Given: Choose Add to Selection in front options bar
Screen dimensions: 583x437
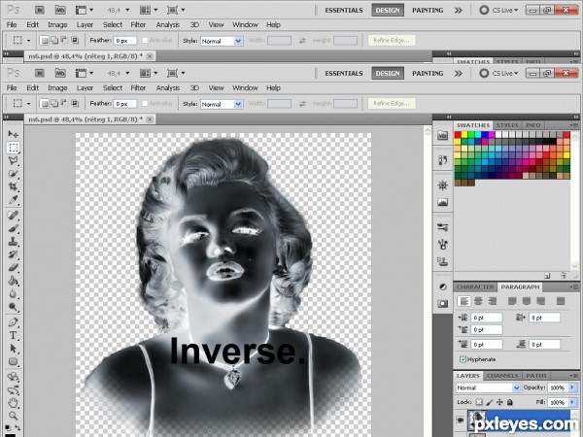Looking at the screenshot, I should click(x=54, y=104).
